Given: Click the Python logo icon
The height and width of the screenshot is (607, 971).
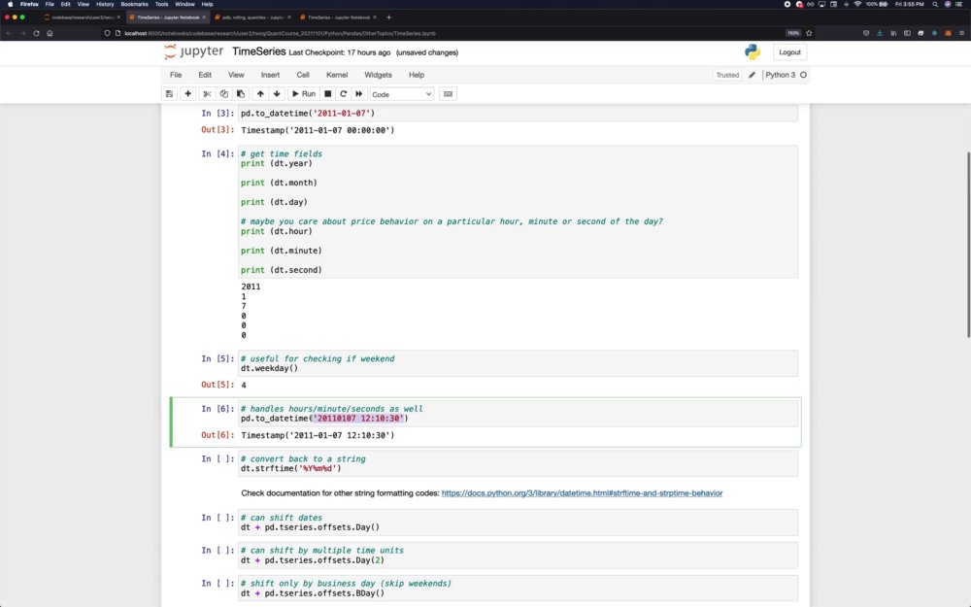Looking at the screenshot, I should (753, 52).
